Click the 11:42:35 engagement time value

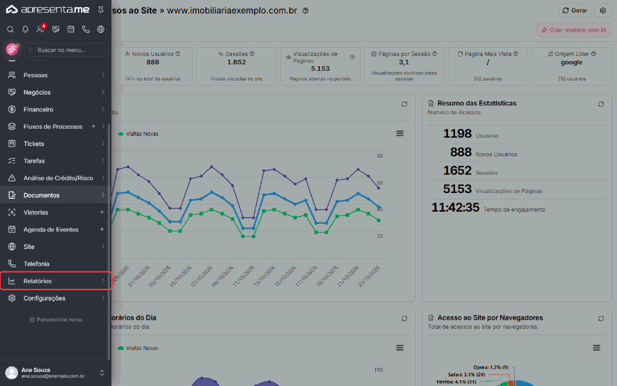coord(455,207)
